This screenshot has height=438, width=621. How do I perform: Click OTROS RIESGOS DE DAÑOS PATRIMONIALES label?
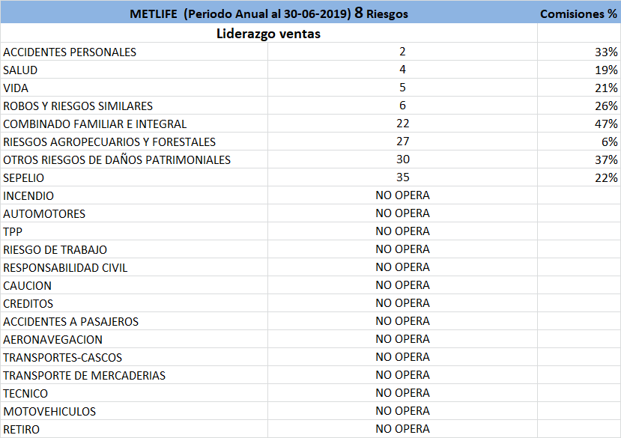[117, 160]
